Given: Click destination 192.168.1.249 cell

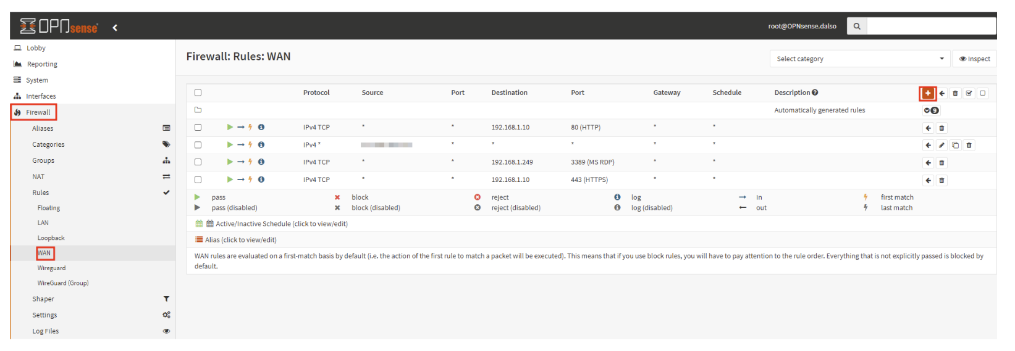Looking at the screenshot, I should (x=512, y=162).
